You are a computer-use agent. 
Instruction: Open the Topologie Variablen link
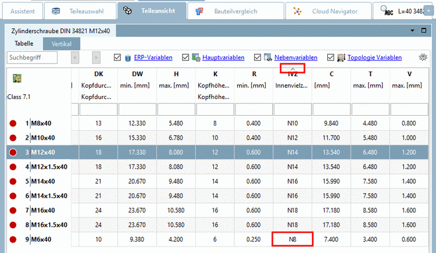pos(374,58)
